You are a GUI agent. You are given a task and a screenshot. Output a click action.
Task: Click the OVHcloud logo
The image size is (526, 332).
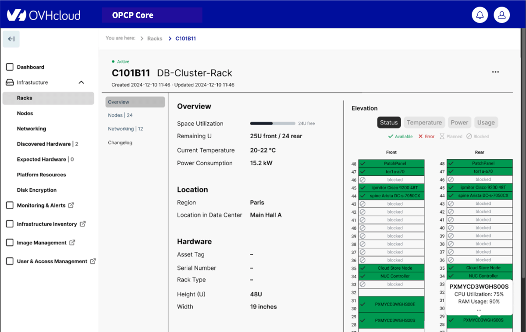tap(43, 15)
